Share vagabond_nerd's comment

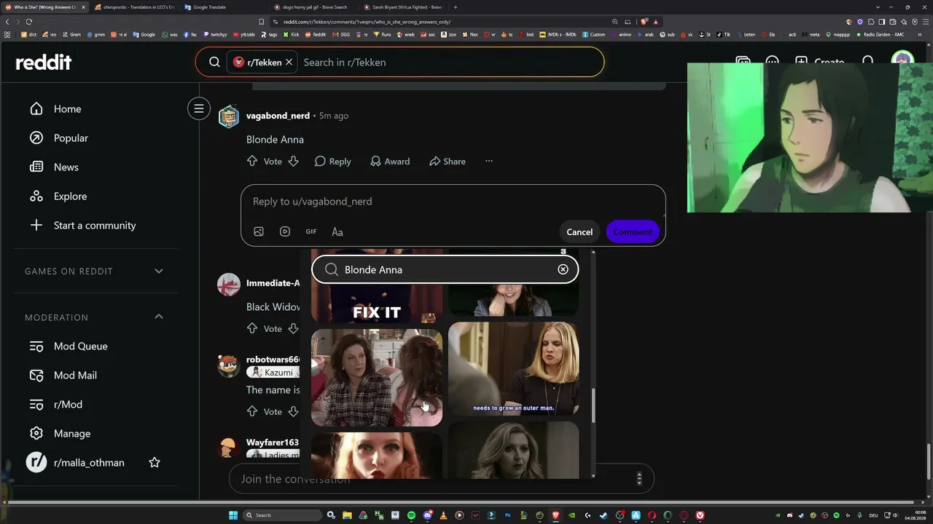tap(448, 162)
